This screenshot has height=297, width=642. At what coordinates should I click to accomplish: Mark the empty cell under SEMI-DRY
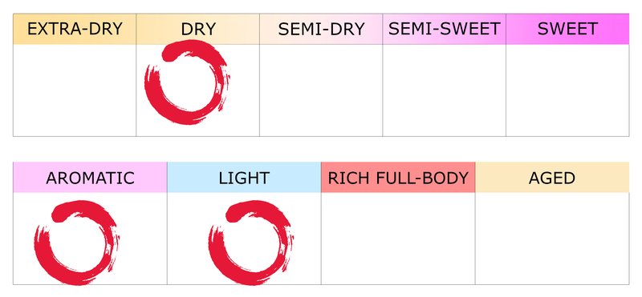pyautogui.click(x=321, y=90)
